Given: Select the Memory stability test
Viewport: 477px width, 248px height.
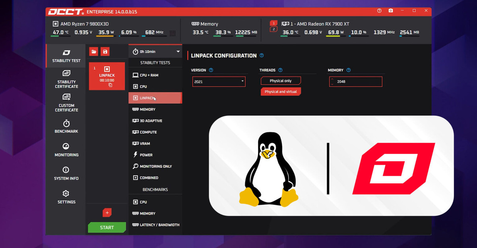Looking at the screenshot, I should [155, 109].
